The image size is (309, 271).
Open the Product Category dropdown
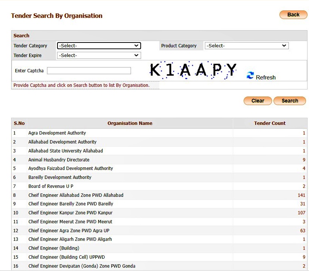(x=247, y=45)
